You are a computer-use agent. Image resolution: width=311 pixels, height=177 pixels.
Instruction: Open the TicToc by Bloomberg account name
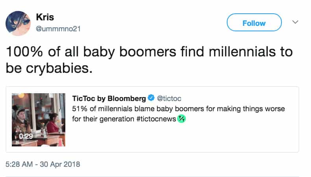(x=109, y=98)
